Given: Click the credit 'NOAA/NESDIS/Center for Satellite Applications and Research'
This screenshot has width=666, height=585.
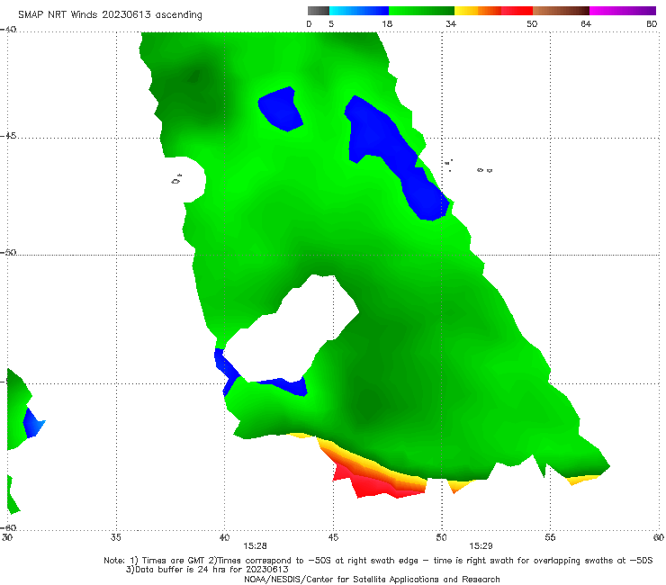Looking at the screenshot, I should 372,580.
